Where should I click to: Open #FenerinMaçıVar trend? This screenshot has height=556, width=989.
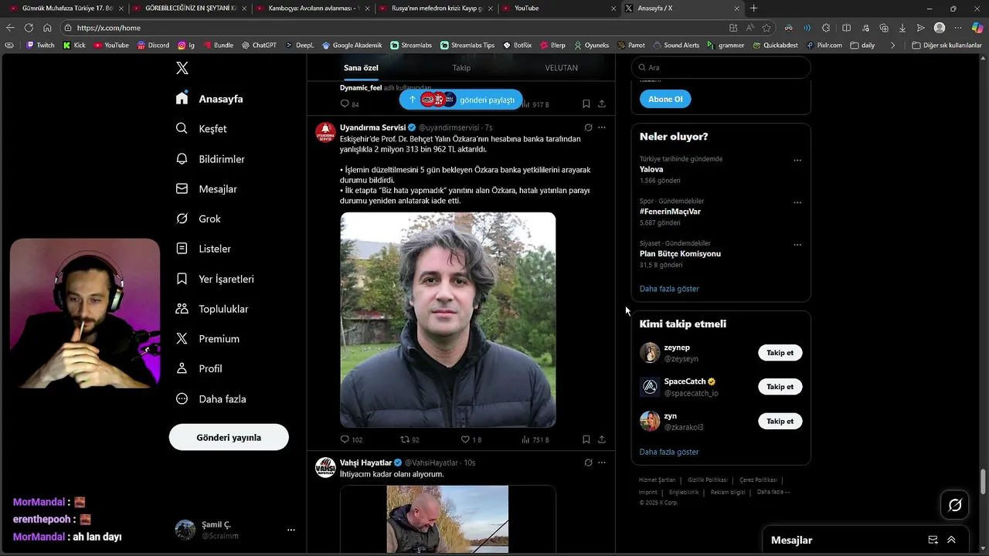(670, 212)
